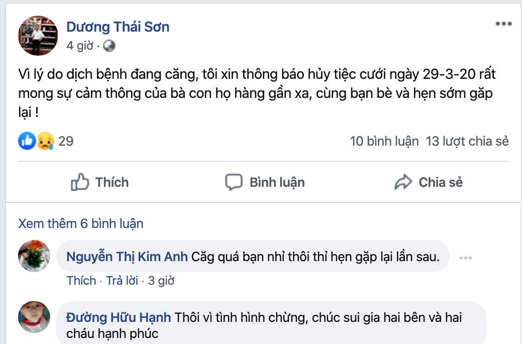Click the 4 giờ post timestamp
Viewport: 522px width, 344px height.
pos(80,46)
